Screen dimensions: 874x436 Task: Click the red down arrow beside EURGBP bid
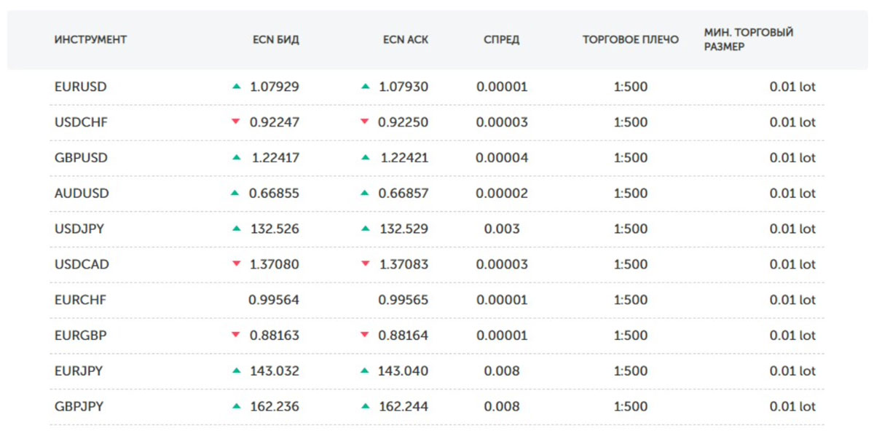point(235,335)
